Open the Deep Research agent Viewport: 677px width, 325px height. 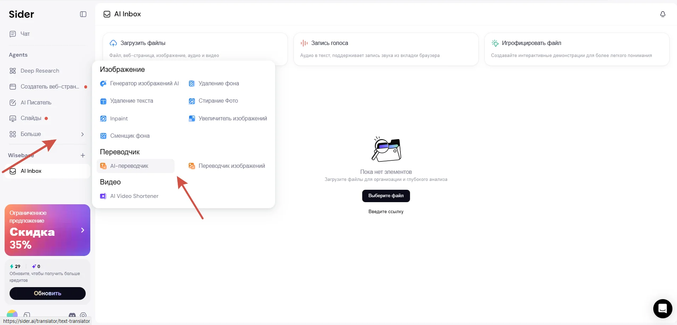click(47, 71)
